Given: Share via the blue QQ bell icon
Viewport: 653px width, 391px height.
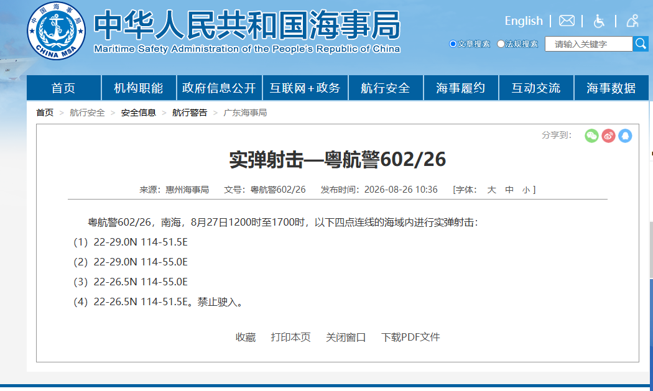Looking at the screenshot, I should 625,136.
